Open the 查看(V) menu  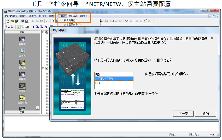point(33,16)
